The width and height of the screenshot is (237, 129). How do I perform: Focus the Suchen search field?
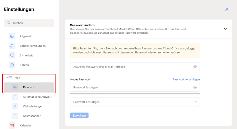pos(29,23)
